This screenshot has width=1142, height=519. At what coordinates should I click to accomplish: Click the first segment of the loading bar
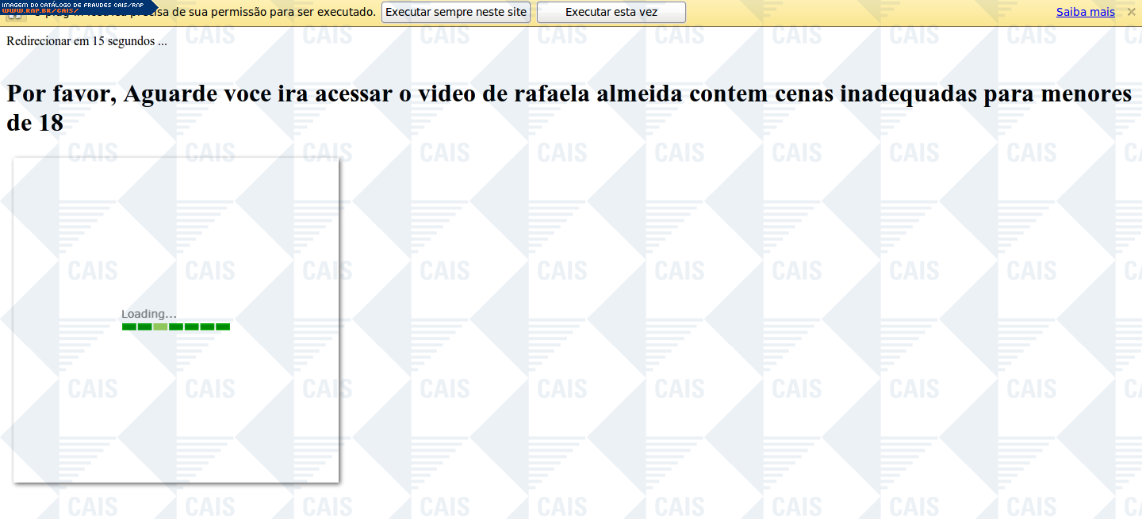click(x=128, y=326)
